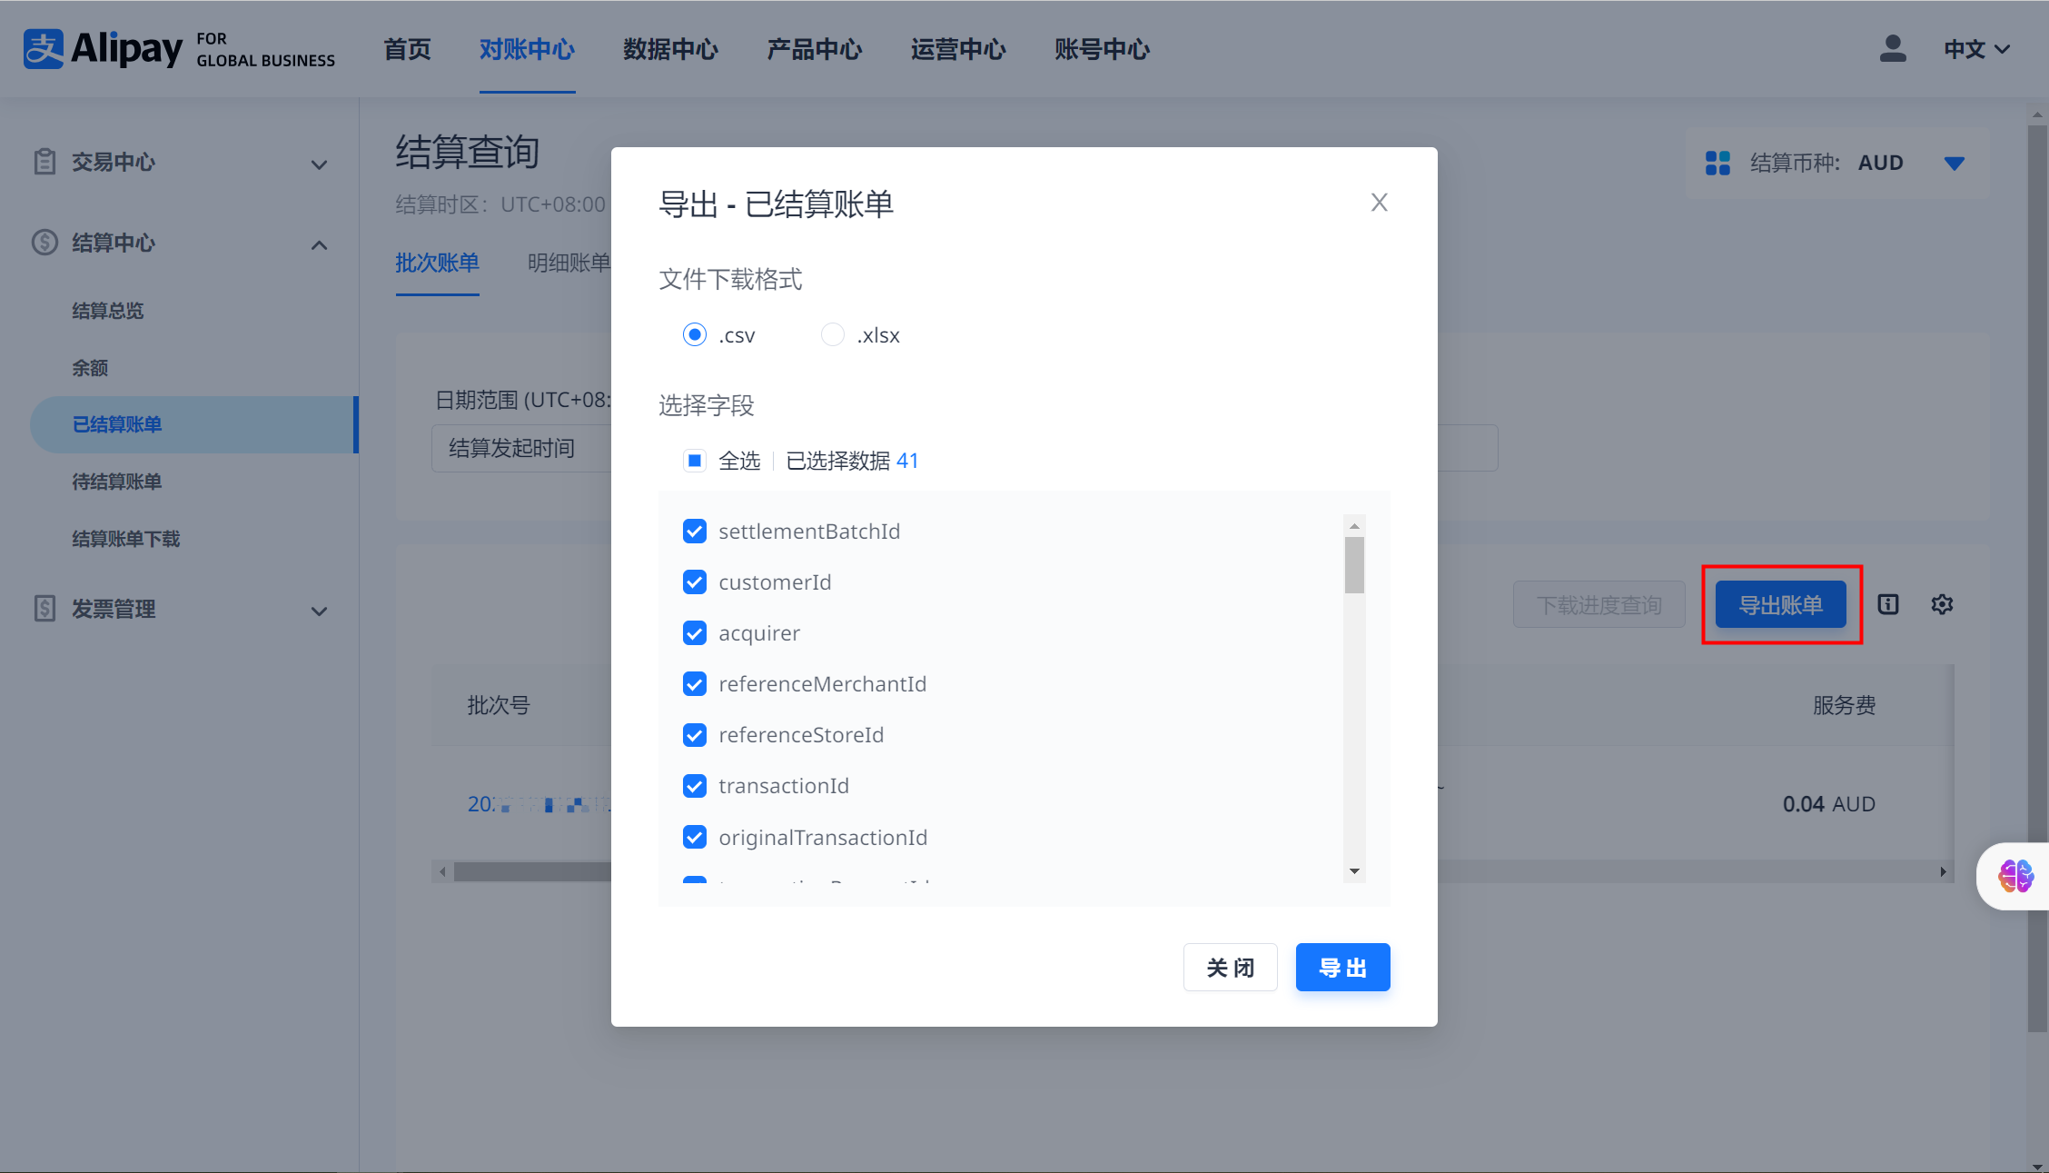Click the 交易中心 clipboard icon in sidebar
Screen dimensions: 2049x1173
click(45, 162)
